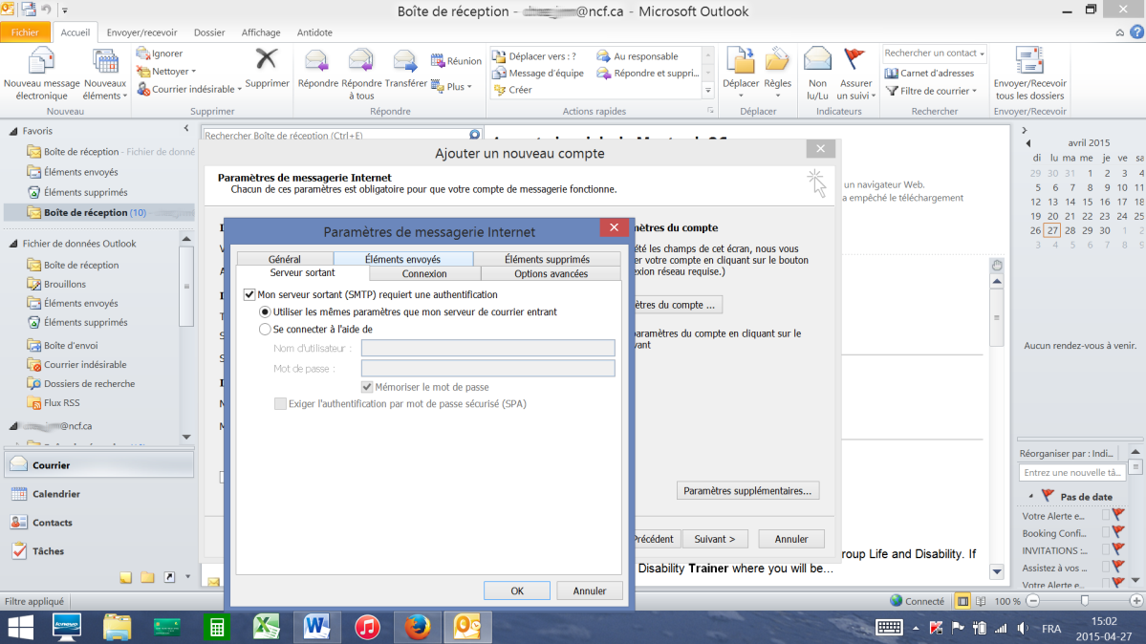The height and width of the screenshot is (644, 1146).
Task: Click Message d'équipe quick action
Action: pyautogui.click(x=538, y=74)
